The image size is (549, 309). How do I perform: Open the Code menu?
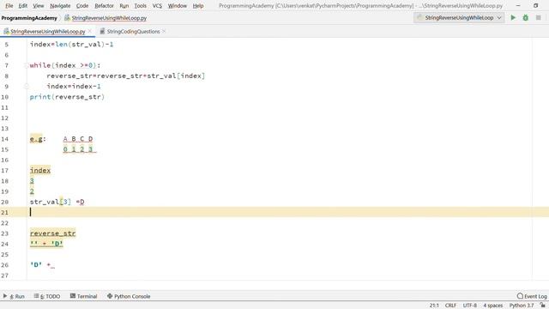82,6
